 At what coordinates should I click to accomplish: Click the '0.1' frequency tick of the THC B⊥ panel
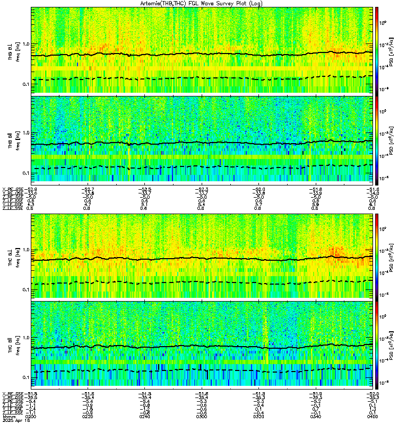pos(26,289)
